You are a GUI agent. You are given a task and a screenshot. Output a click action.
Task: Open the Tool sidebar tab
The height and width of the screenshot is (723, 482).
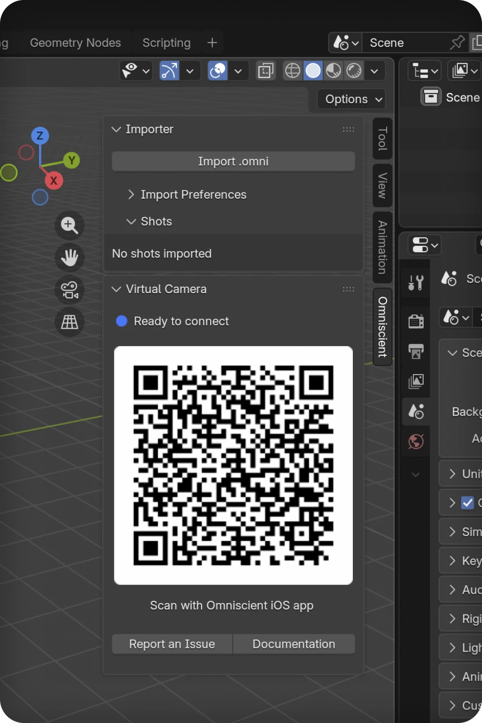[x=383, y=139]
